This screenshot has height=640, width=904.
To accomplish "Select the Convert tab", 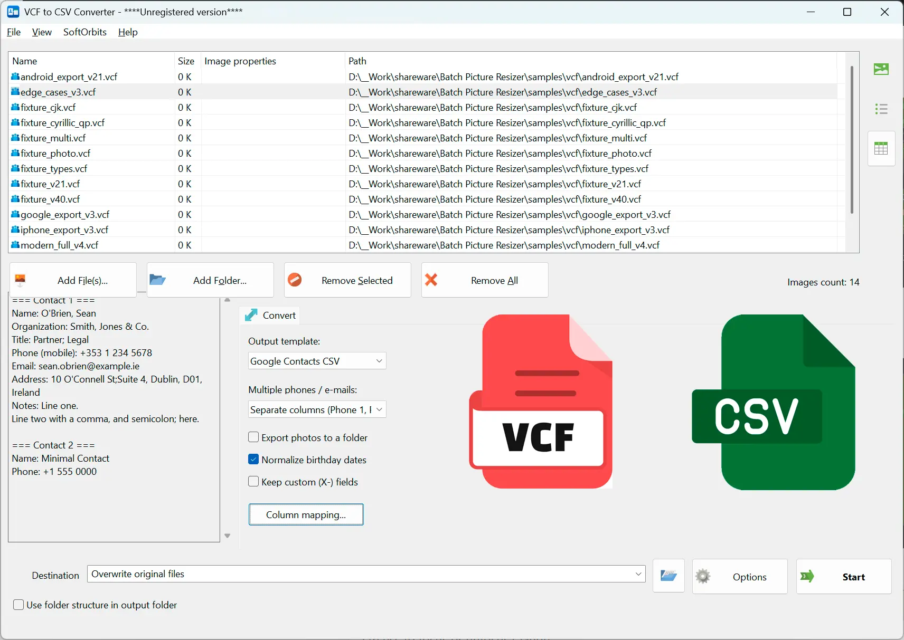I will [x=270, y=315].
